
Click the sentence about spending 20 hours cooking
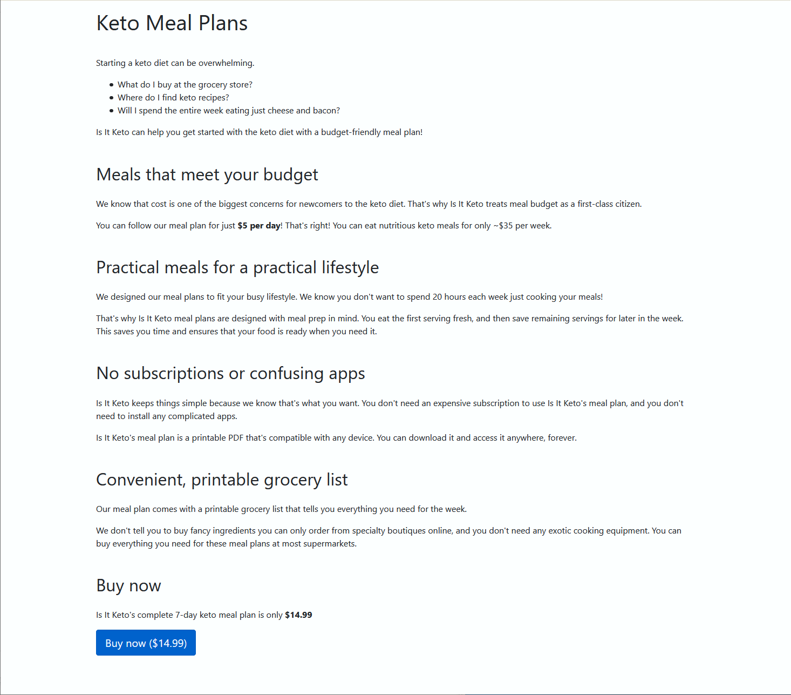pyautogui.click(x=350, y=297)
